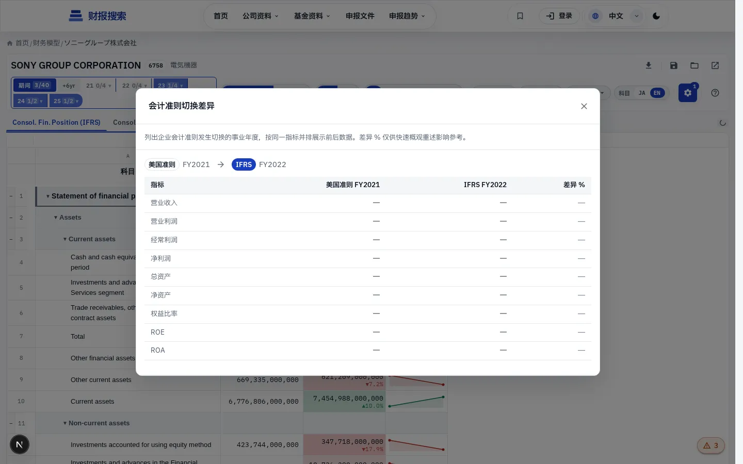This screenshot has width=743, height=464.
Task: Click the 電気機器 industry label
Action: [x=184, y=65]
